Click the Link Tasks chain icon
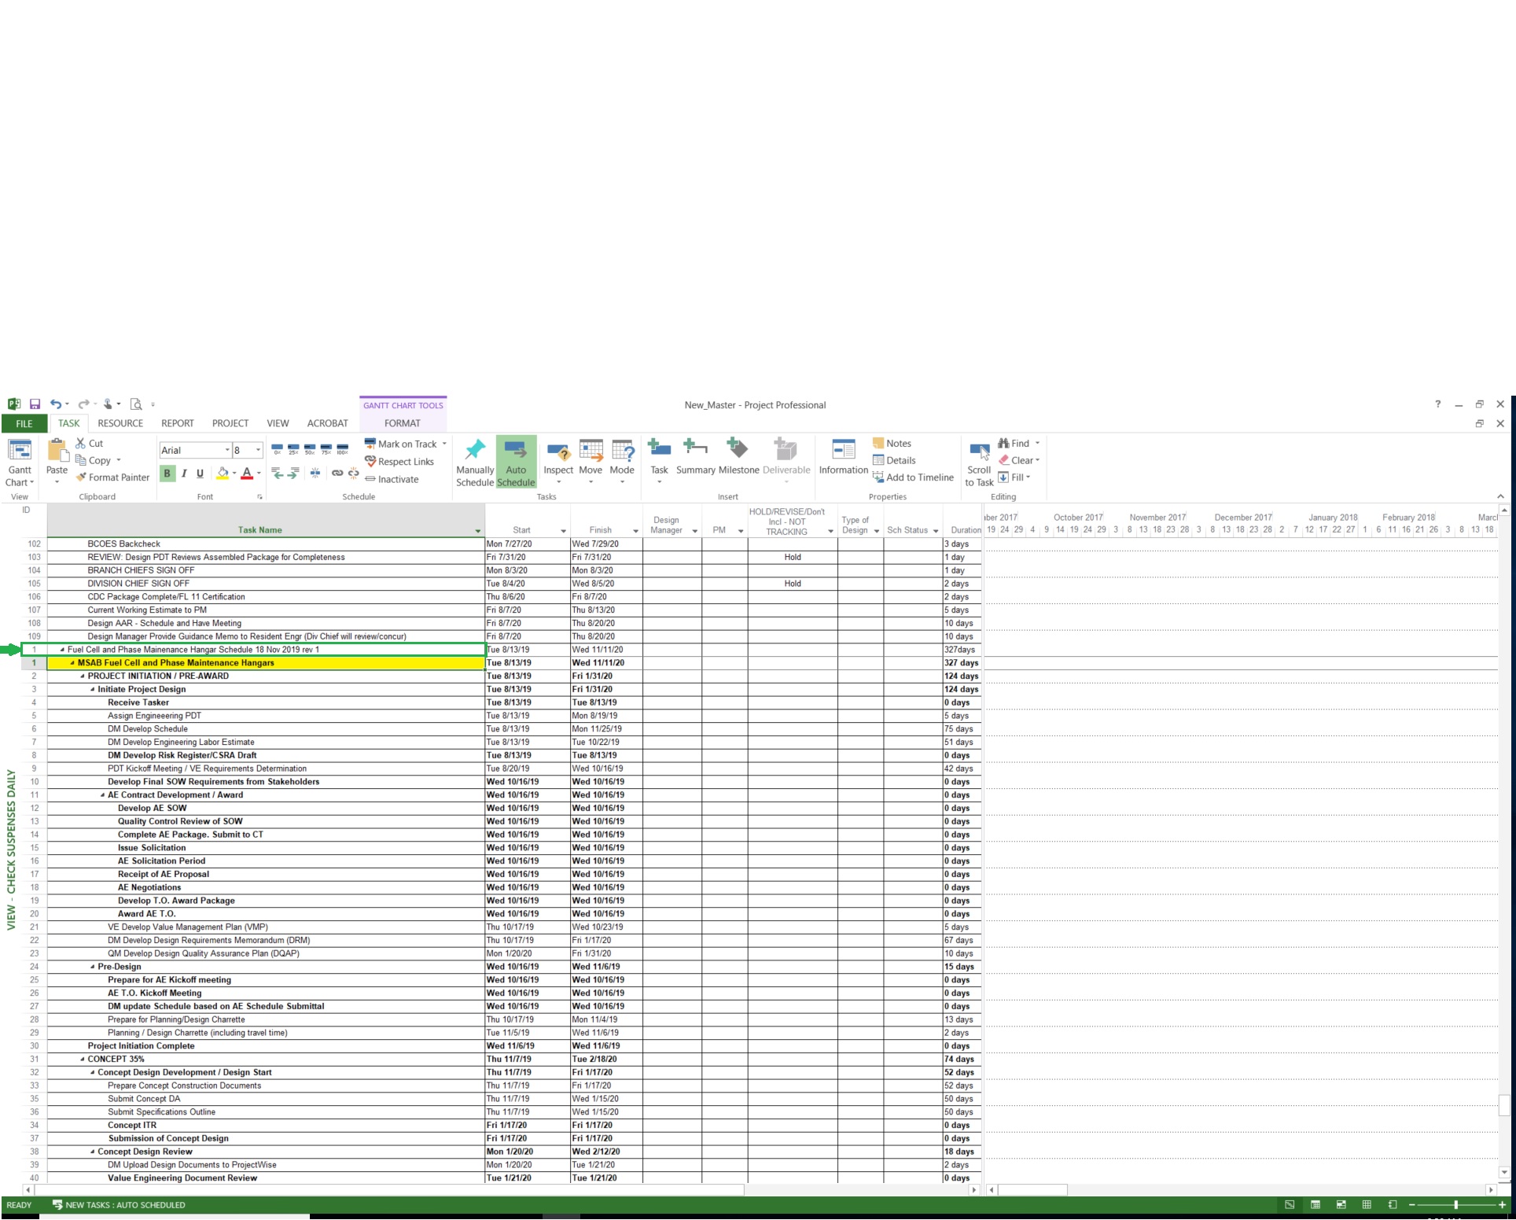Screen dimensions: 1516x1220 click(x=337, y=473)
